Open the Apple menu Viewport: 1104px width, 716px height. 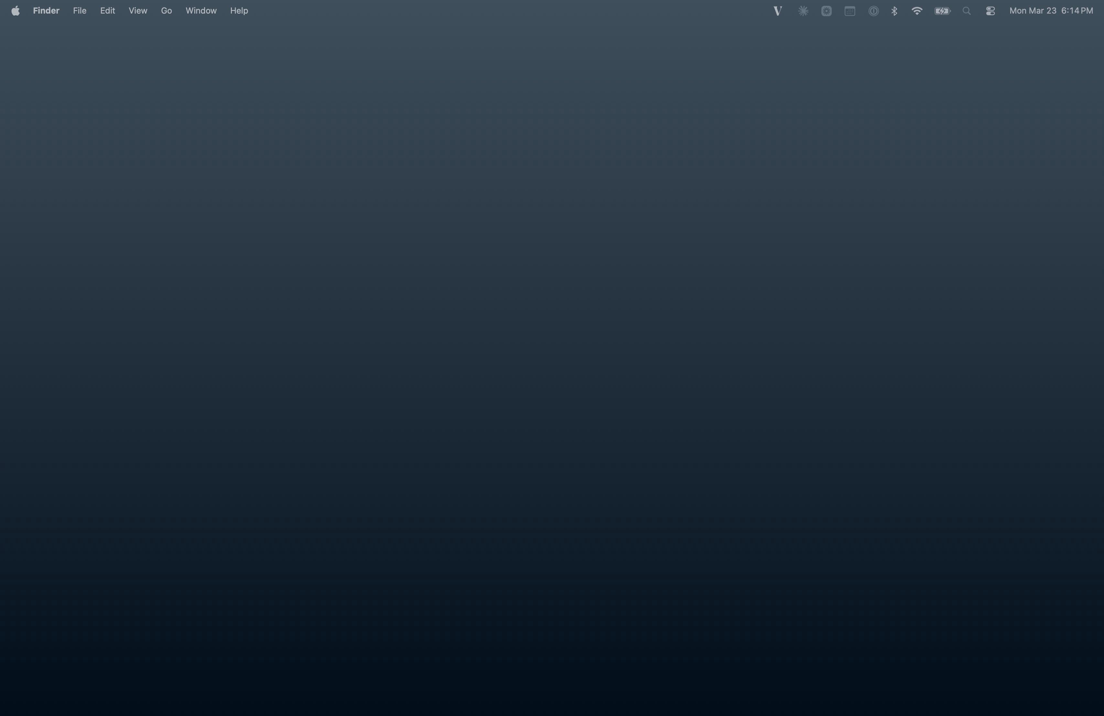click(15, 10)
